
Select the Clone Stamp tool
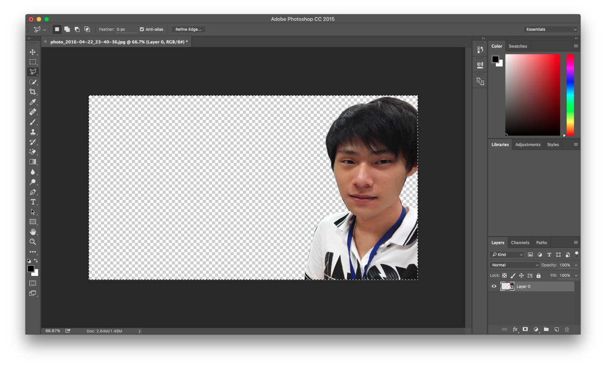(x=33, y=132)
